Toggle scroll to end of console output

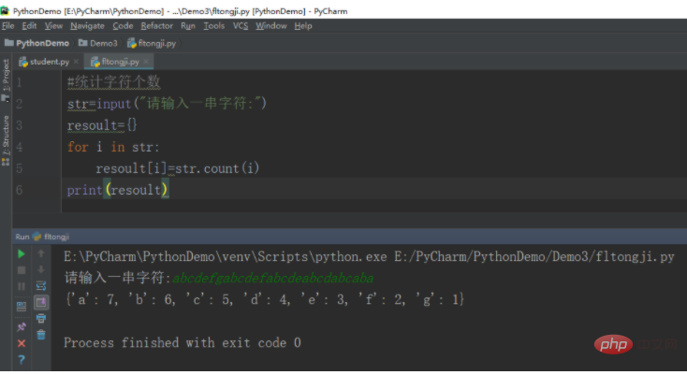pyautogui.click(x=41, y=302)
